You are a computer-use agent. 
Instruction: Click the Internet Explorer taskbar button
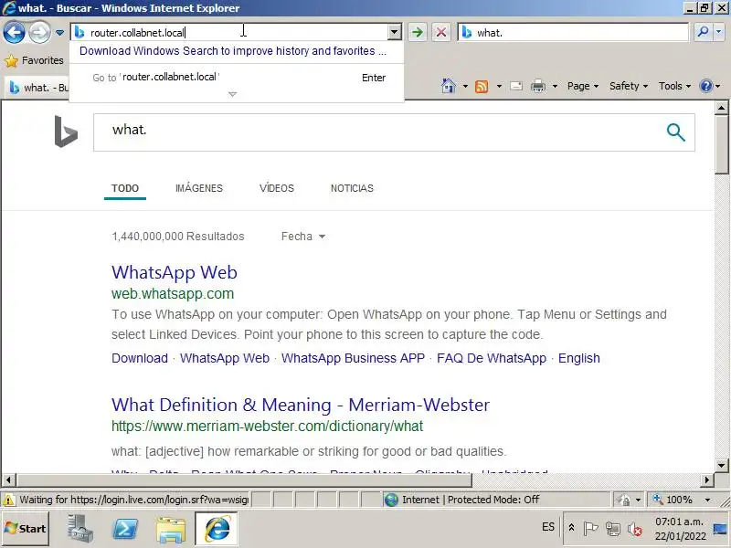(x=217, y=529)
